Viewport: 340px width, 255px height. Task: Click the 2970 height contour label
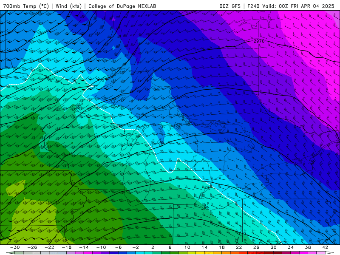259,41
